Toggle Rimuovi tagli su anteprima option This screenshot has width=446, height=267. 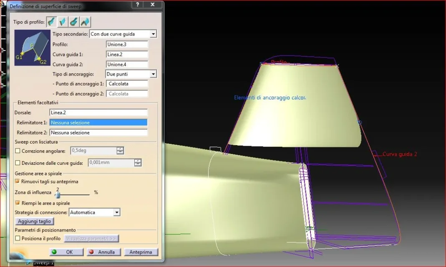click(x=18, y=181)
